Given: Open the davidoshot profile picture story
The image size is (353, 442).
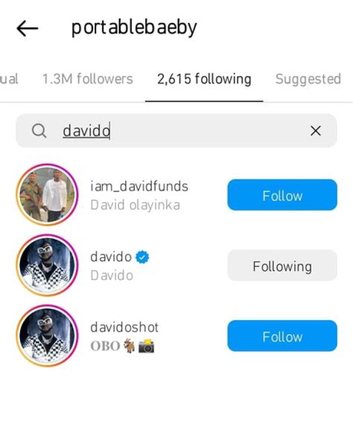Looking at the screenshot, I should (x=47, y=336).
